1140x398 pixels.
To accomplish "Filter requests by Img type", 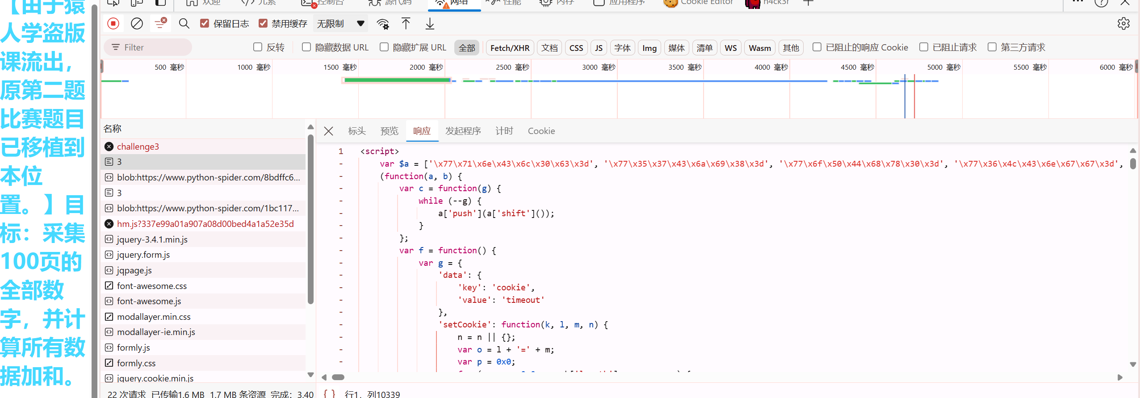I will pyautogui.click(x=650, y=48).
